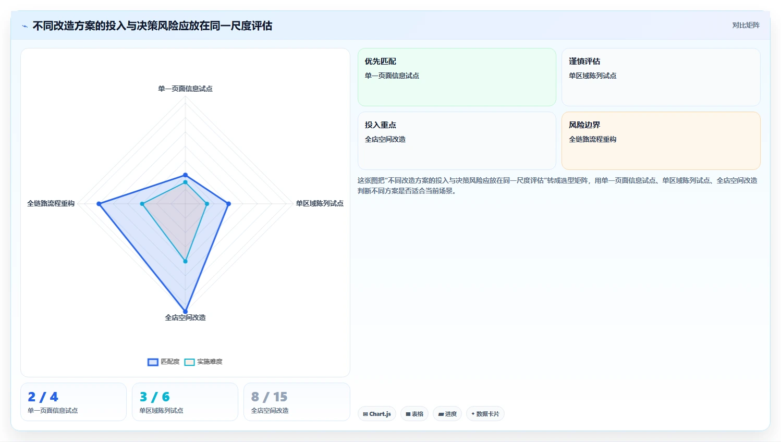Click the 实施难度 data point on 全店空间改造 axis
This screenshot has width=781, height=442.
pos(185,261)
